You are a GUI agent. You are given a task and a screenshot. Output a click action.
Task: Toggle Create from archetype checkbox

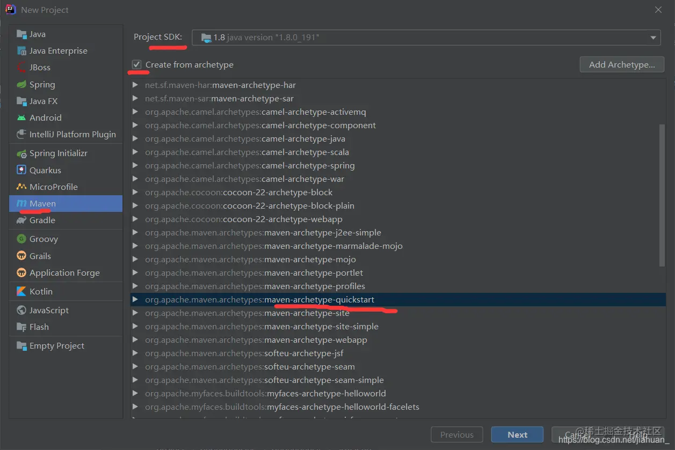[x=136, y=64]
